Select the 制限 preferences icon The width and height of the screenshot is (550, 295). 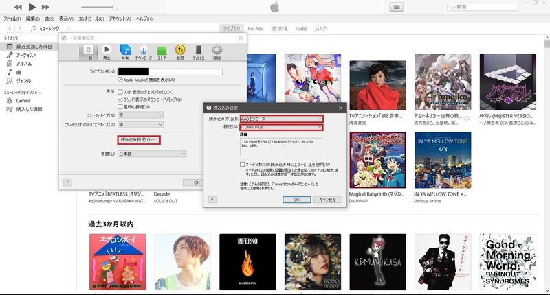click(x=180, y=51)
